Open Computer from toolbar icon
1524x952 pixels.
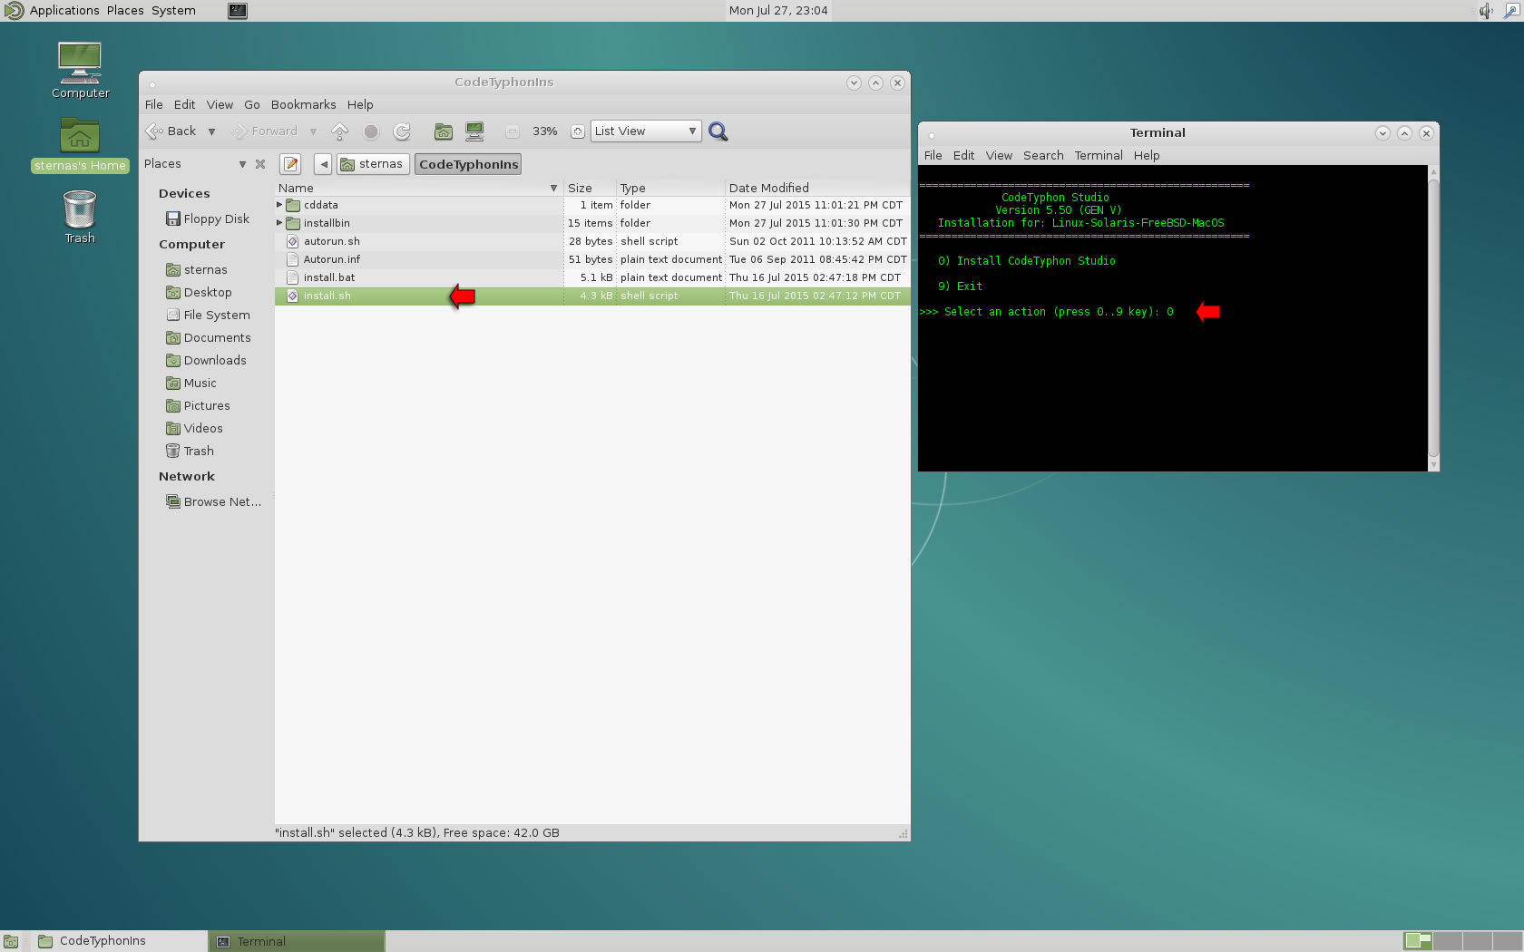[x=474, y=131]
